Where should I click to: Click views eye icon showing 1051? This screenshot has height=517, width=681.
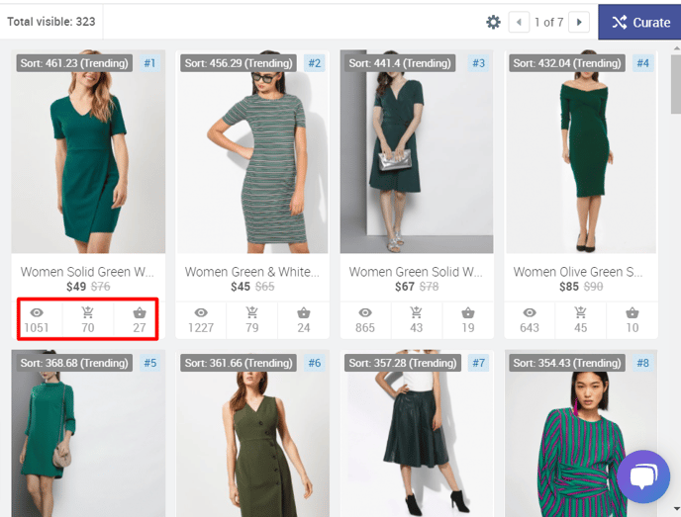coord(37,312)
